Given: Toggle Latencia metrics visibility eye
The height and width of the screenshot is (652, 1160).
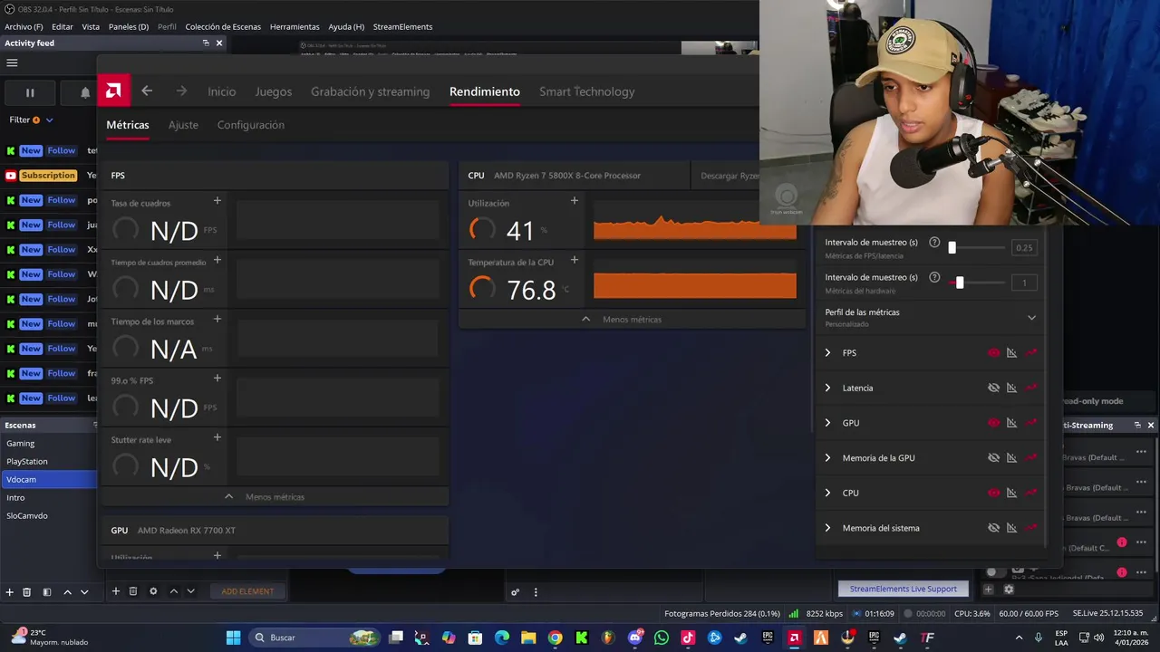Looking at the screenshot, I should (993, 388).
